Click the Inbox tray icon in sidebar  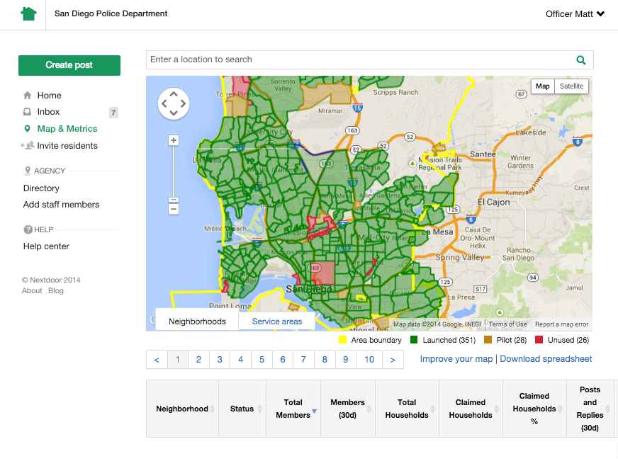tap(28, 112)
